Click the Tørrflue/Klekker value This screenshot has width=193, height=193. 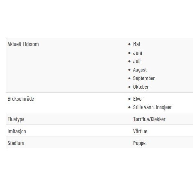pos(149,119)
